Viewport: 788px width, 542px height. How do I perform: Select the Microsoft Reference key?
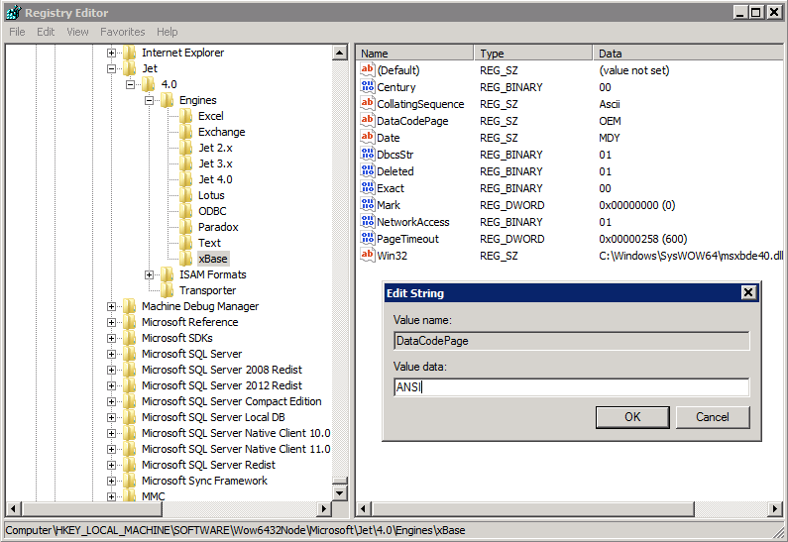(x=190, y=322)
